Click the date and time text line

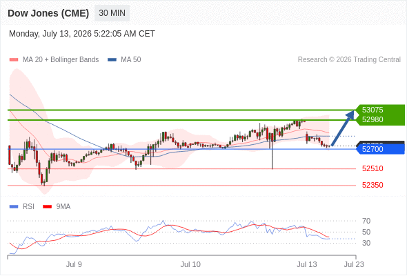82,34
